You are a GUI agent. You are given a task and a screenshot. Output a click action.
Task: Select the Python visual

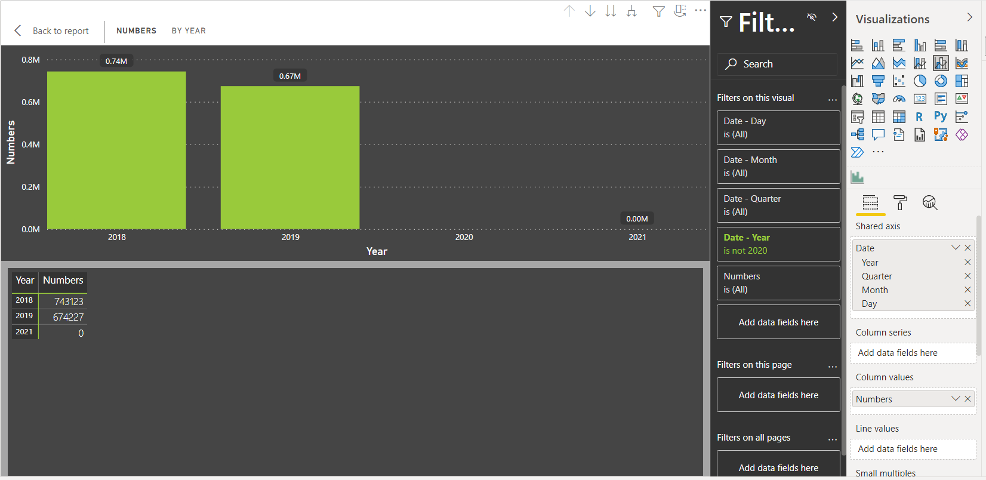click(x=941, y=117)
